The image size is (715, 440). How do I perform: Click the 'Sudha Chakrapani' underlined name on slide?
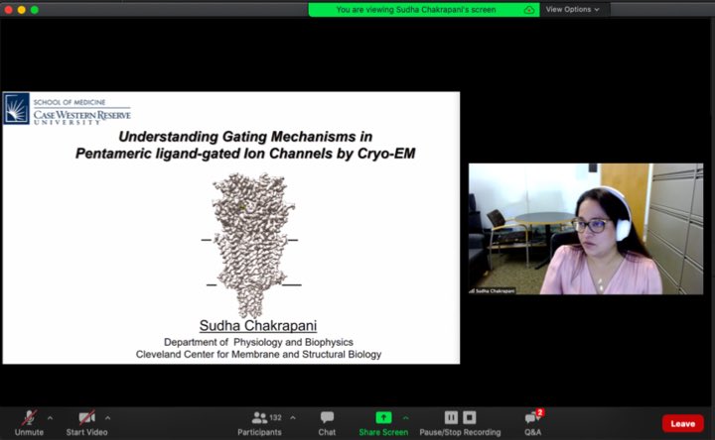pos(258,325)
